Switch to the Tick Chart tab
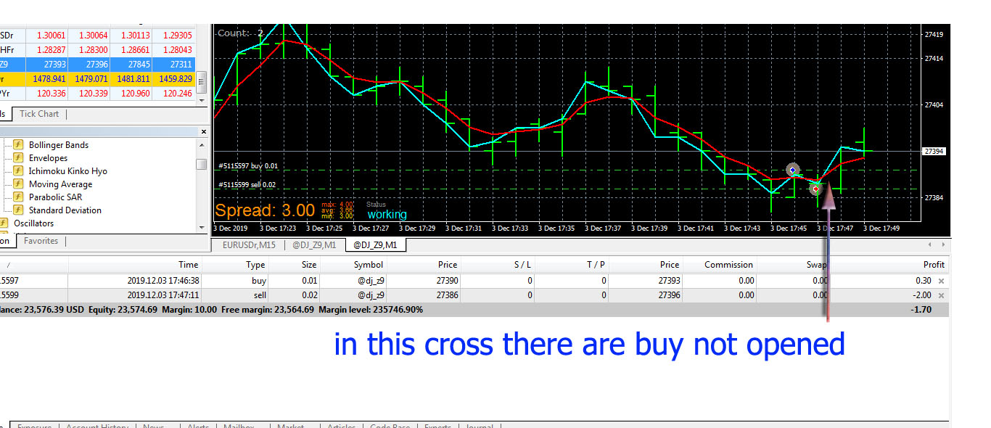The width and height of the screenshot is (991, 428). (39, 114)
